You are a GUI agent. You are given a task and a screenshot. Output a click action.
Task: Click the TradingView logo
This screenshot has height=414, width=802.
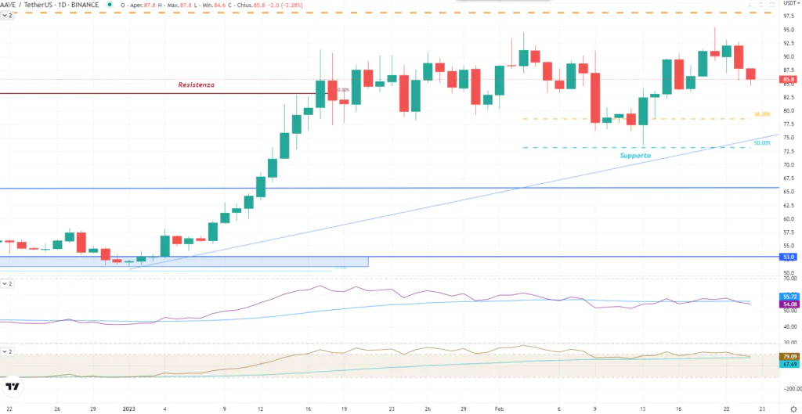[13, 387]
